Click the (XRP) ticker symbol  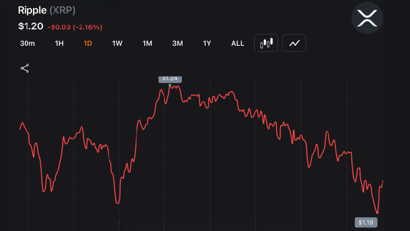63,10
